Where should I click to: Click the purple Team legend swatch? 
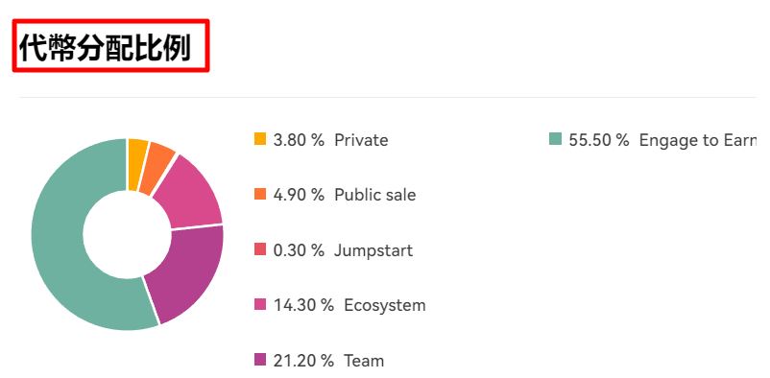coord(260,360)
